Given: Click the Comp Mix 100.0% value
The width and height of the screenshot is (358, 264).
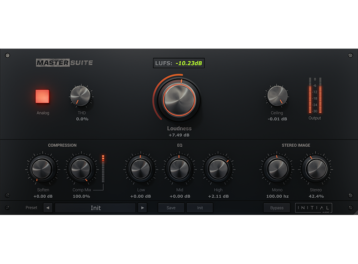Looking at the screenshot, I should [x=81, y=196].
